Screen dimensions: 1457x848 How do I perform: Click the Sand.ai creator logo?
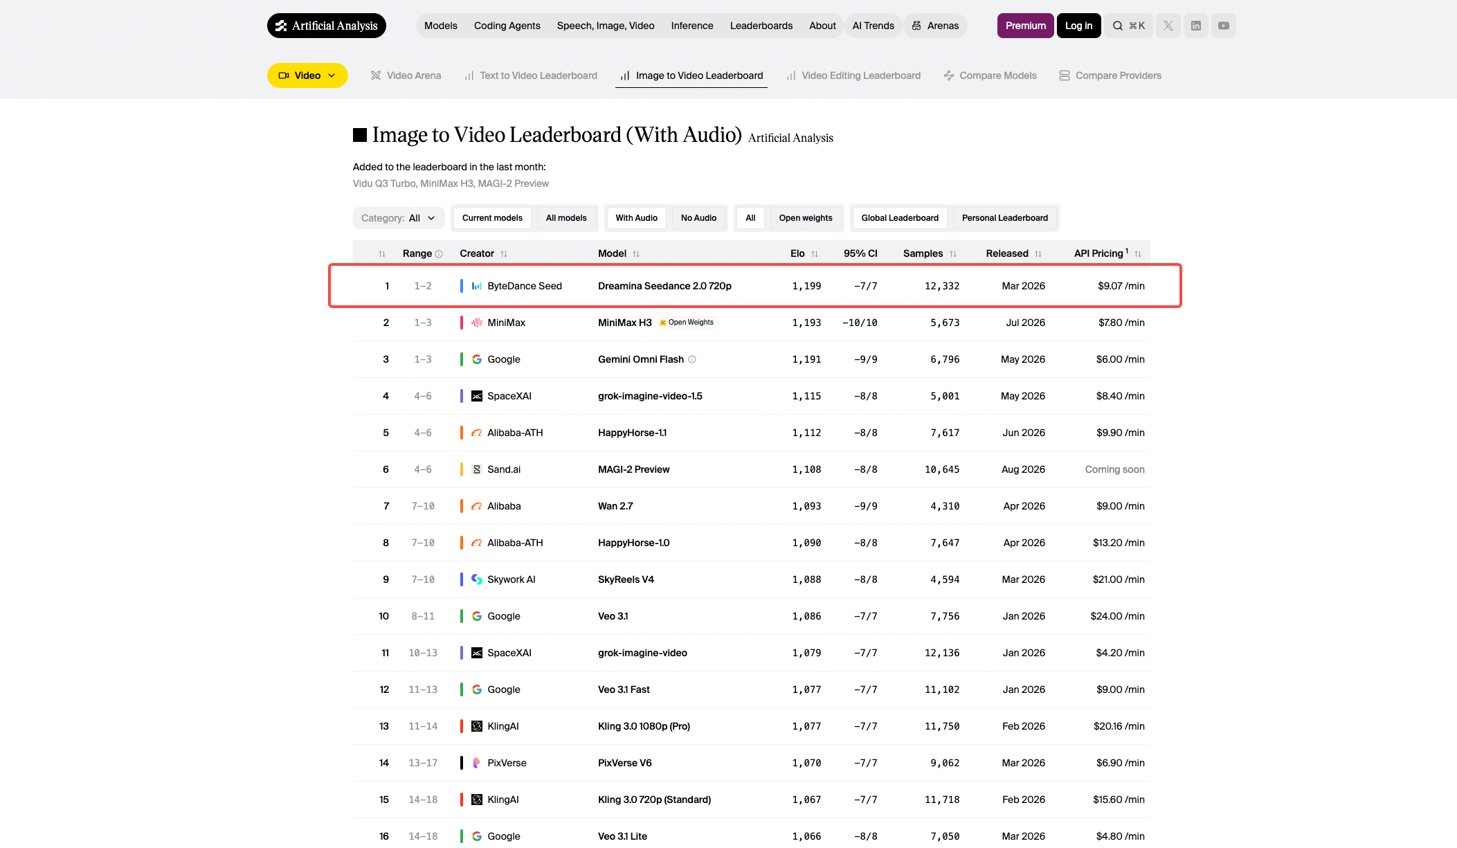point(477,469)
